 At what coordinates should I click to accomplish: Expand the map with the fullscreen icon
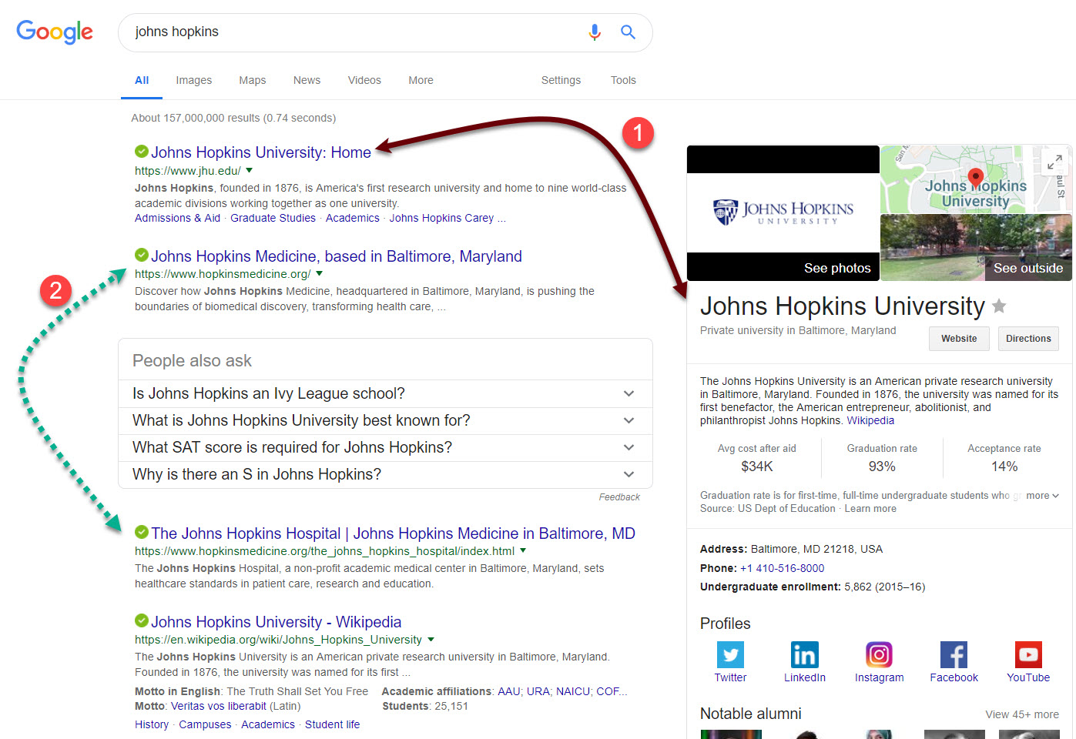click(x=1054, y=162)
